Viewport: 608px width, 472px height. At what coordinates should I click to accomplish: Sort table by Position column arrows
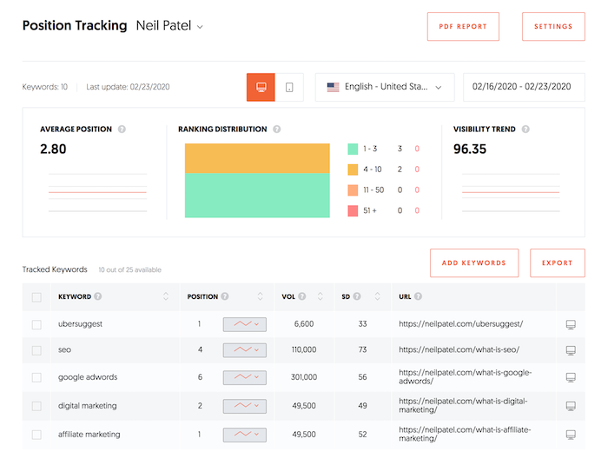coord(261,296)
